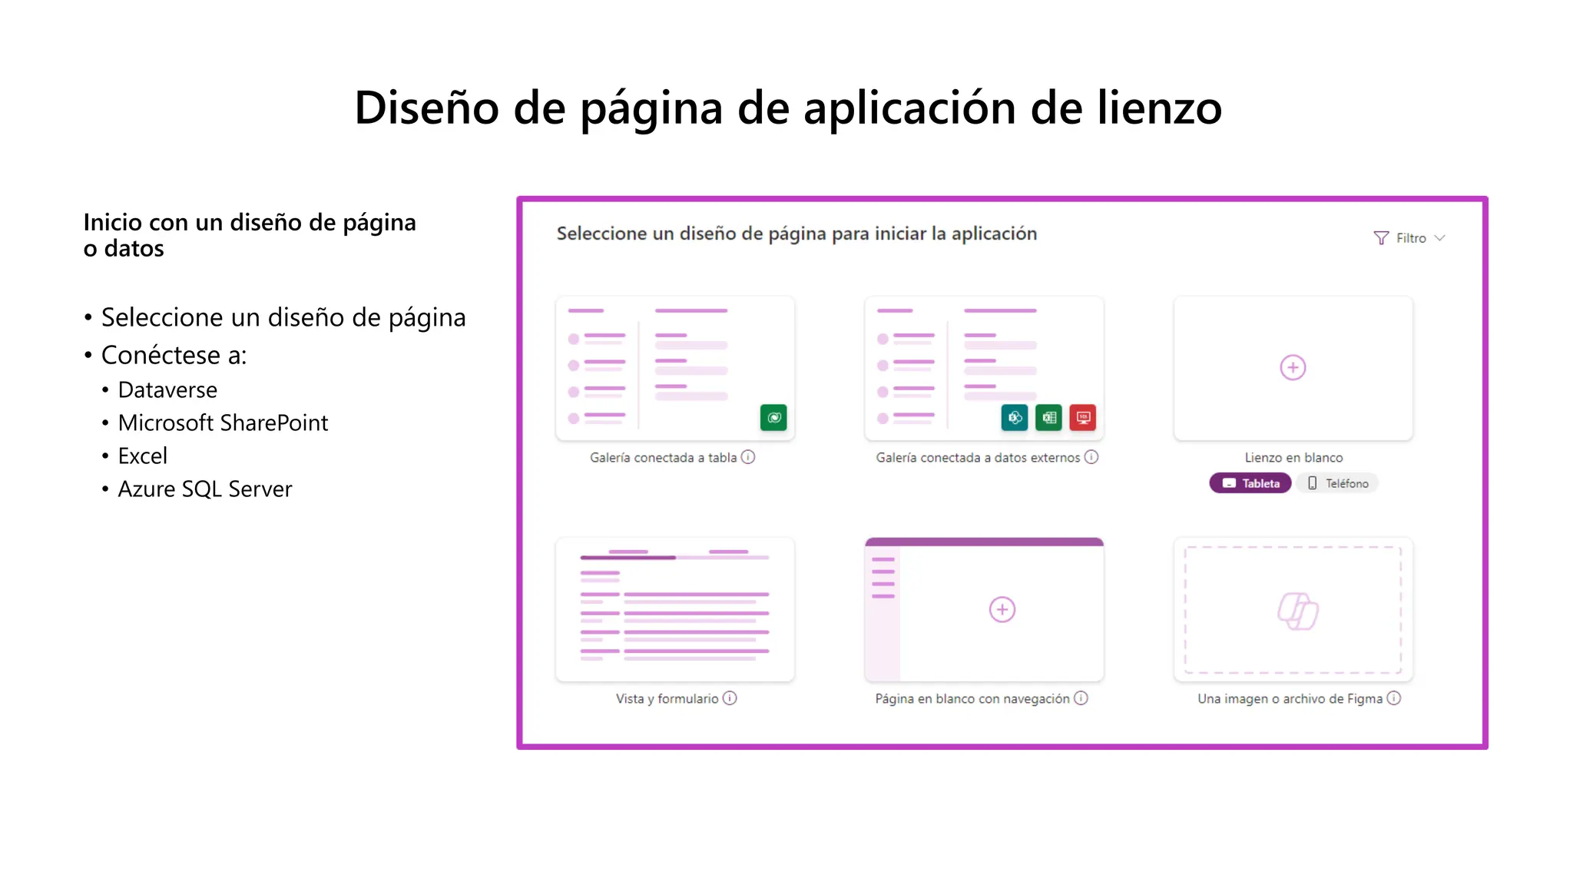The height and width of the screenshot is (885, 1573).
Task: Show info for Galería conectada a datos externos
Action: point(1091,457)
